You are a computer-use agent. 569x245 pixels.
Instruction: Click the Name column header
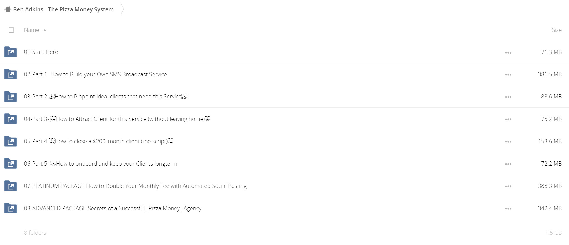coord(31,30)
